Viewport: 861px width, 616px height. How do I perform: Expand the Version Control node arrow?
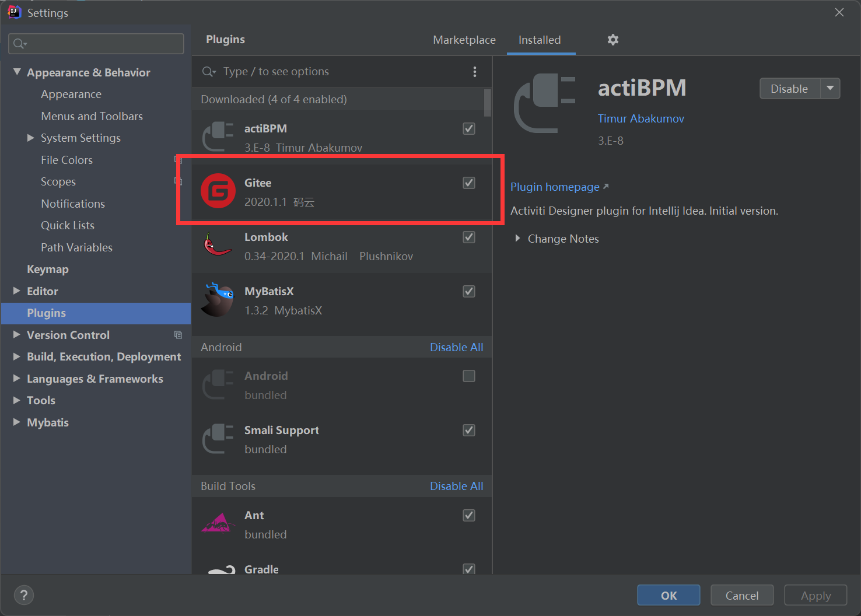tap(17, 334)
